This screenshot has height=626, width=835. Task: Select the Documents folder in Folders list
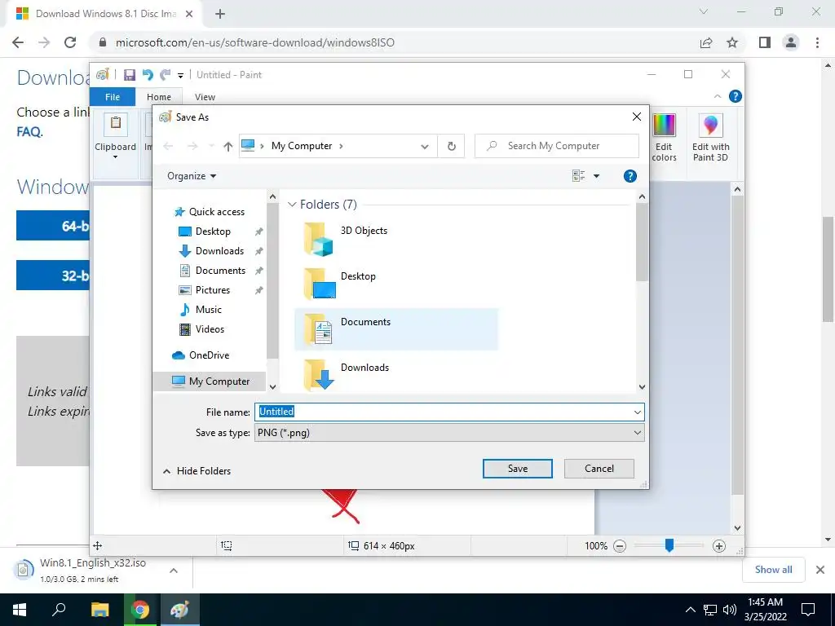point(396,329)
